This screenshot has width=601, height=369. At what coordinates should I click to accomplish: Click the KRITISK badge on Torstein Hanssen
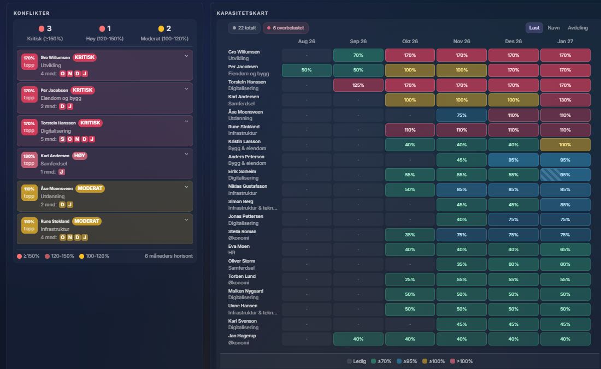[90, 123]
